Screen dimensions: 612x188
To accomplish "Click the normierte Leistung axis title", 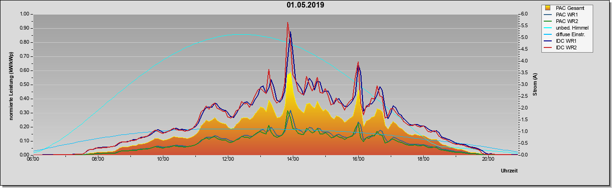I will pos(10,85).
